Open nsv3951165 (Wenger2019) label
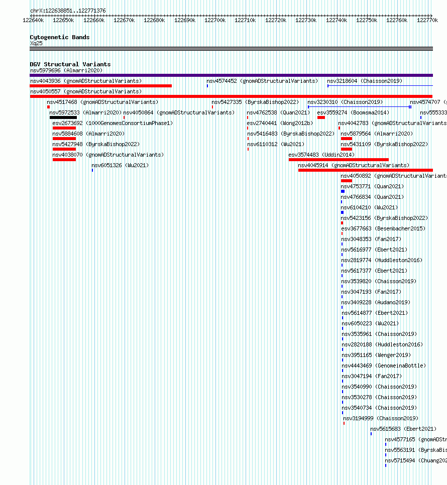This screenshot has height=485, width=447. click(377, 354)
